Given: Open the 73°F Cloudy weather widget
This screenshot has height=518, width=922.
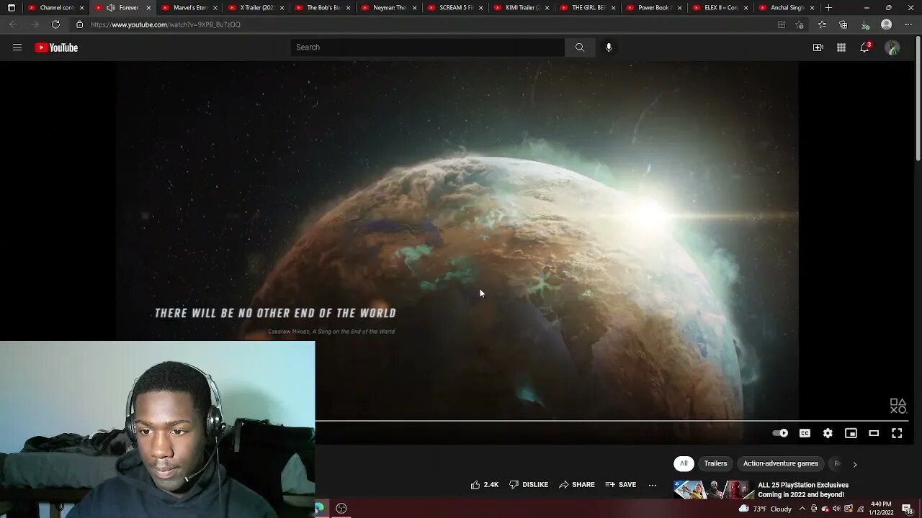Looking at the screenshot, I should [765, 509].
